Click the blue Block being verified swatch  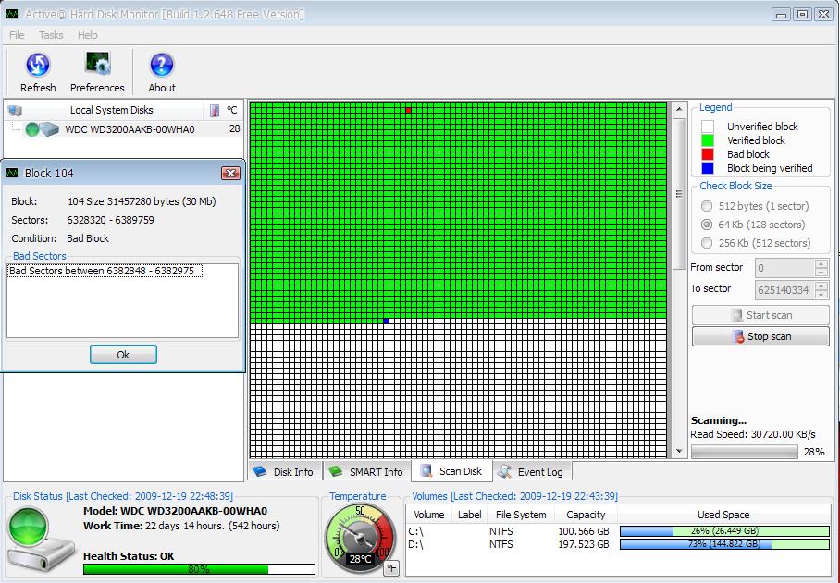tap(708, 168)
